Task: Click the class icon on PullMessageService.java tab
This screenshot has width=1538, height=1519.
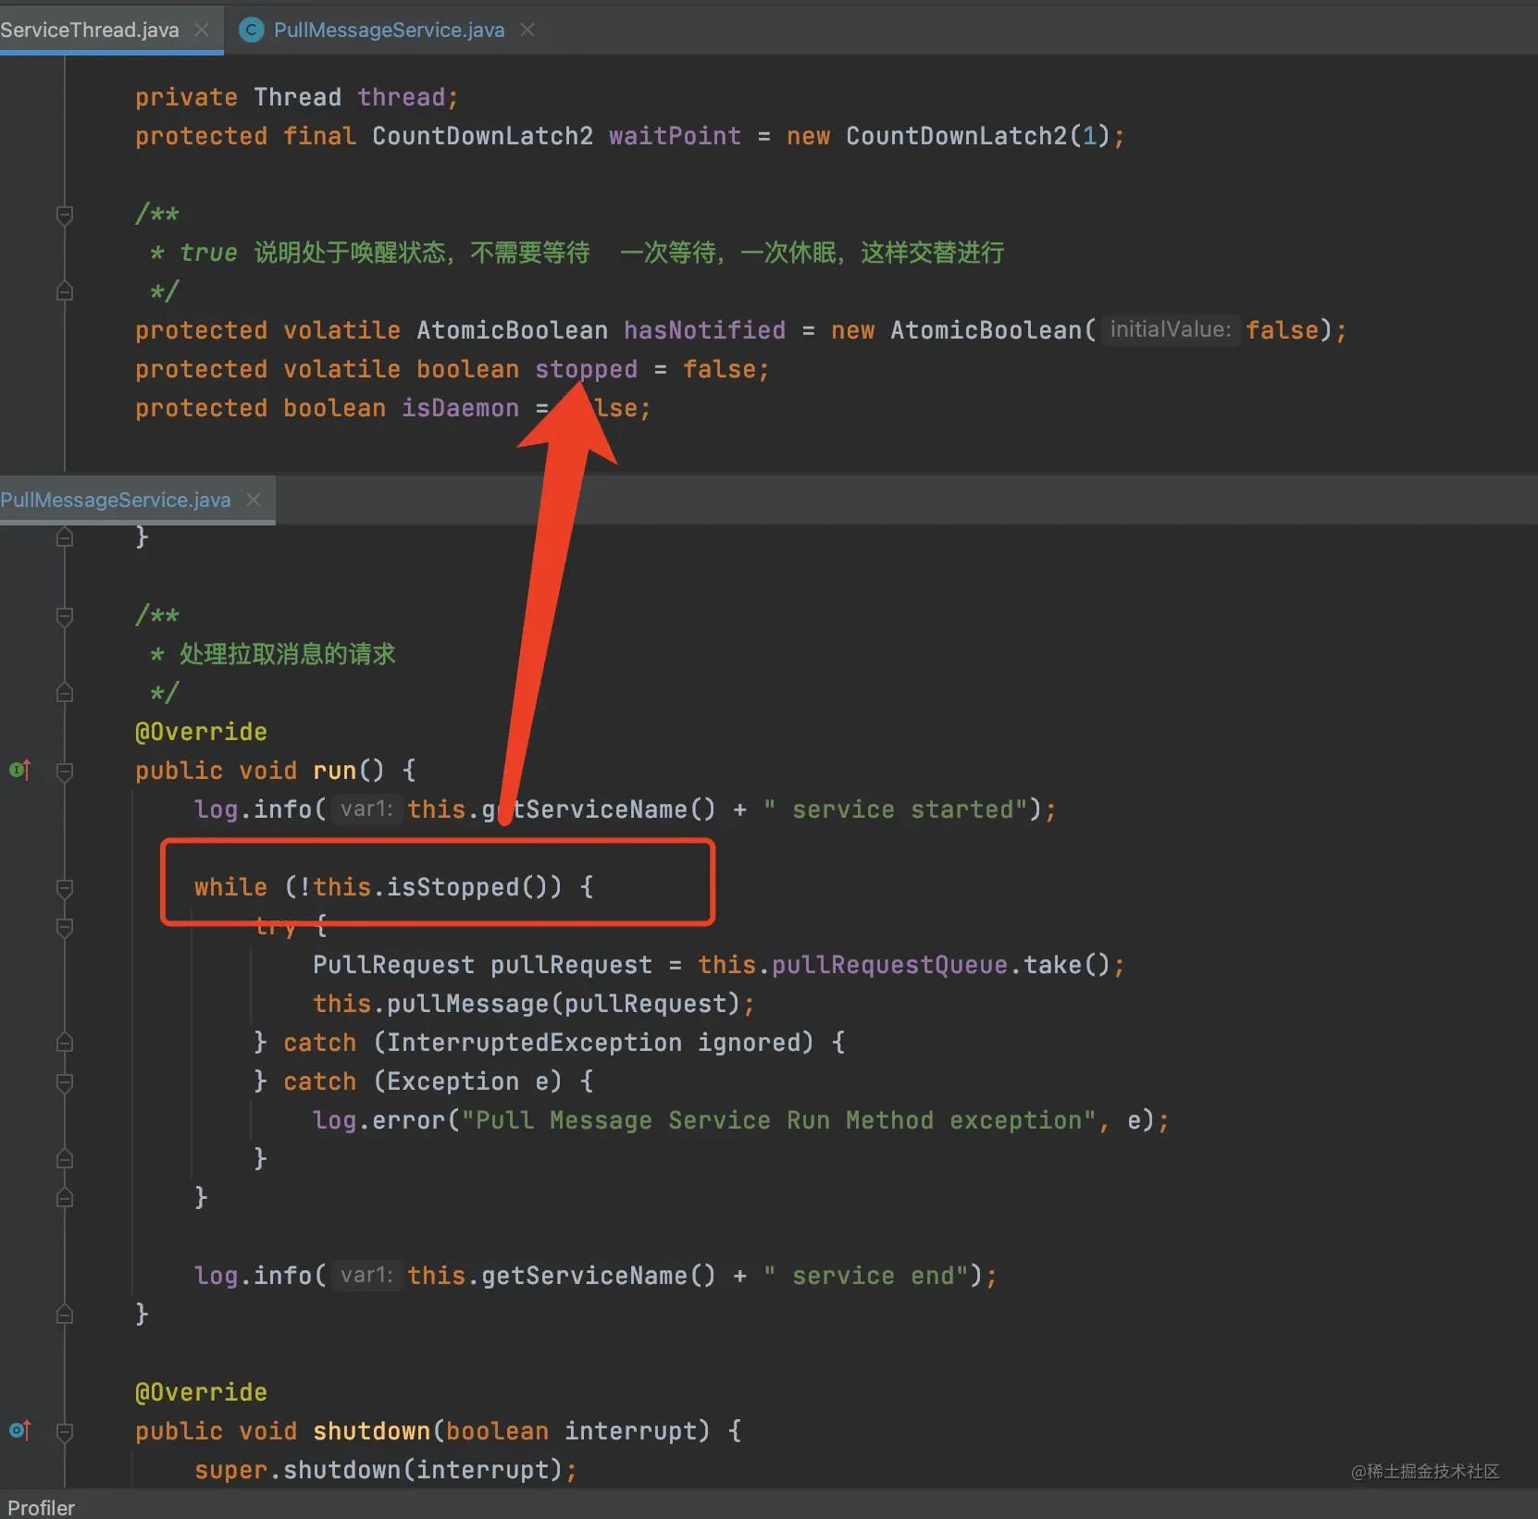Action: (251, 30)
